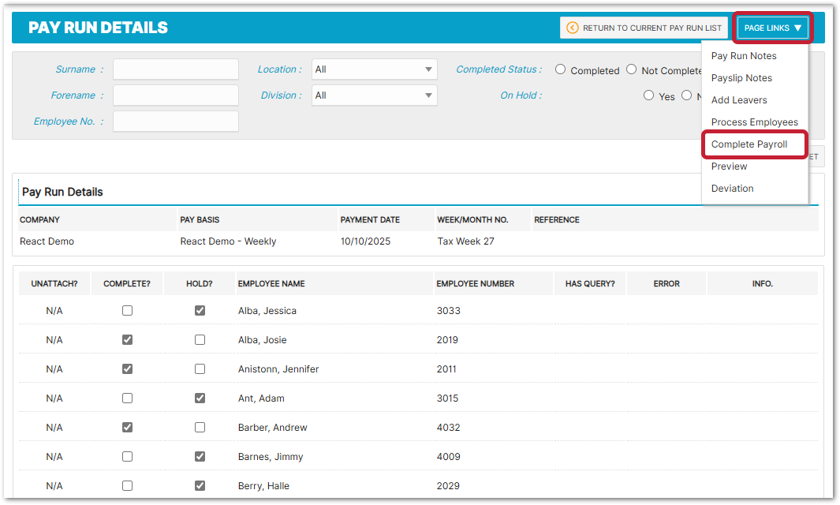Open Pay Run Notes from the menu
This screenshot has width=840, height=505.
click(x=744, y=56)
